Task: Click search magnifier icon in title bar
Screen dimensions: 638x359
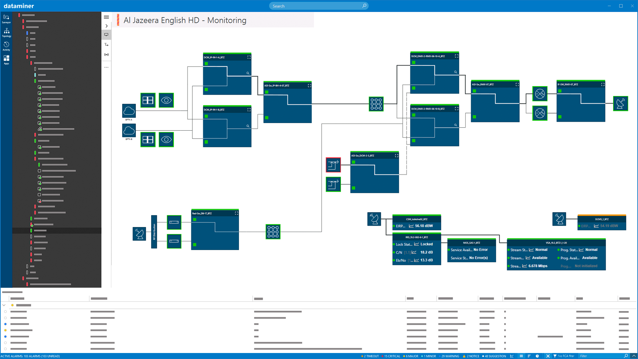Action: coord(364,6)
